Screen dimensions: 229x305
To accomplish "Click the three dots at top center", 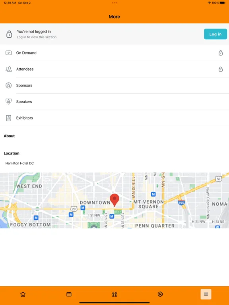I will click(x=114, y=3).
